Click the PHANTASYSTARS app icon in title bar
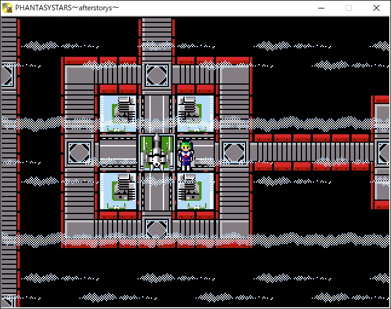391x309 pixels. pyautogui.click(x=8, y=8)
